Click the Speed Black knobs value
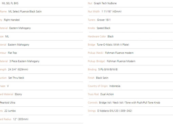The height and width of the screenshot is (129, 173). [x=103, y=28]
